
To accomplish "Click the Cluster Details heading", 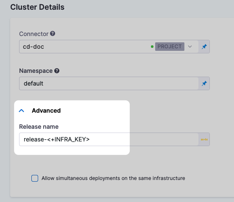I will click(x=37, y=7).
